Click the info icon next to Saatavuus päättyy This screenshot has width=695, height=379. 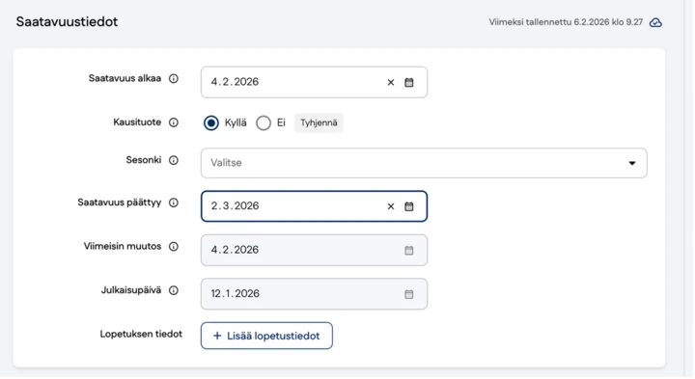coord(174,203)
